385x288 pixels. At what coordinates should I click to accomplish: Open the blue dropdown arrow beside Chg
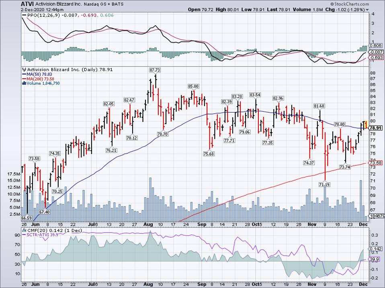(367, 10)
